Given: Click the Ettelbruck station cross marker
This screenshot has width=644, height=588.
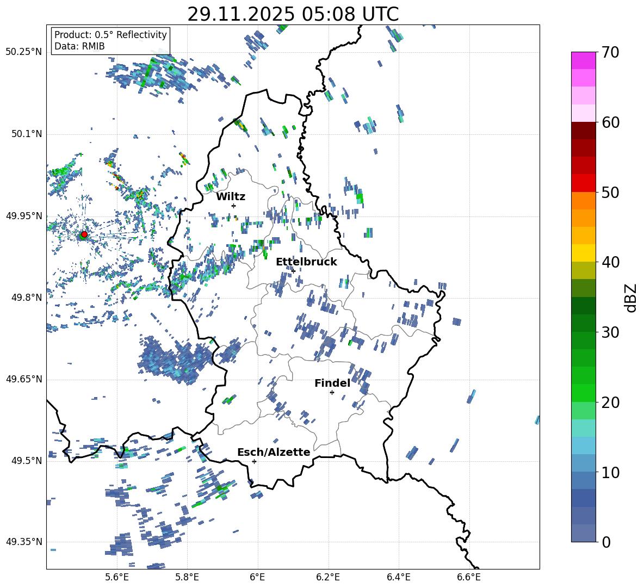Looking at the screenshot, I should (x=293, y=271).
